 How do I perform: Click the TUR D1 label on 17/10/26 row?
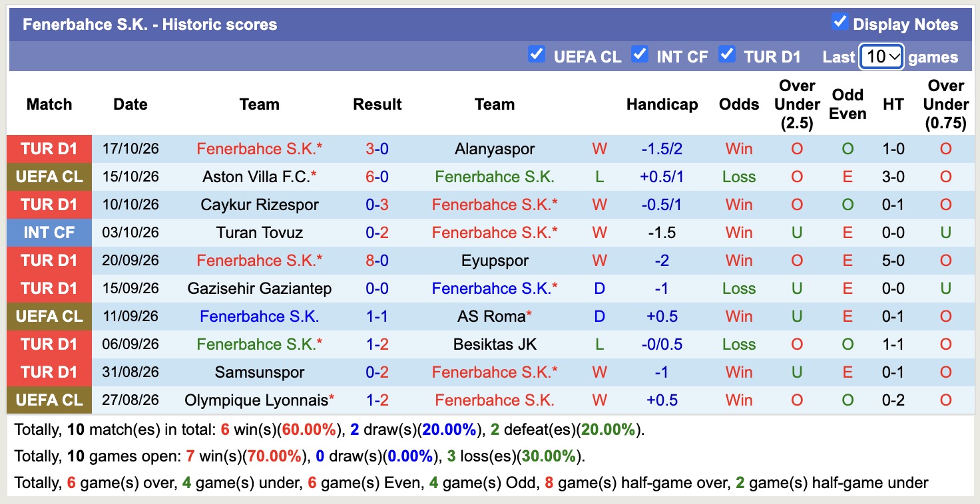pos(49,149)
